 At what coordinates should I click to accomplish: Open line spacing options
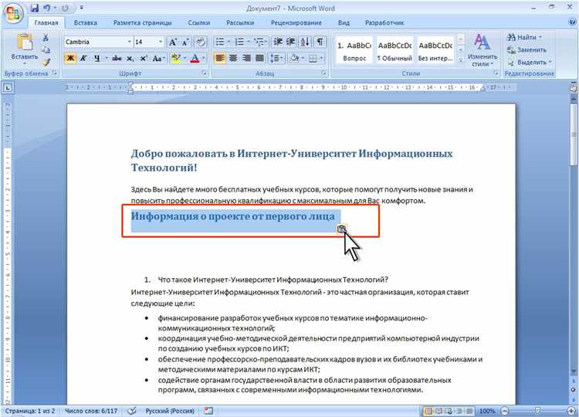click(x=276, y=59)
